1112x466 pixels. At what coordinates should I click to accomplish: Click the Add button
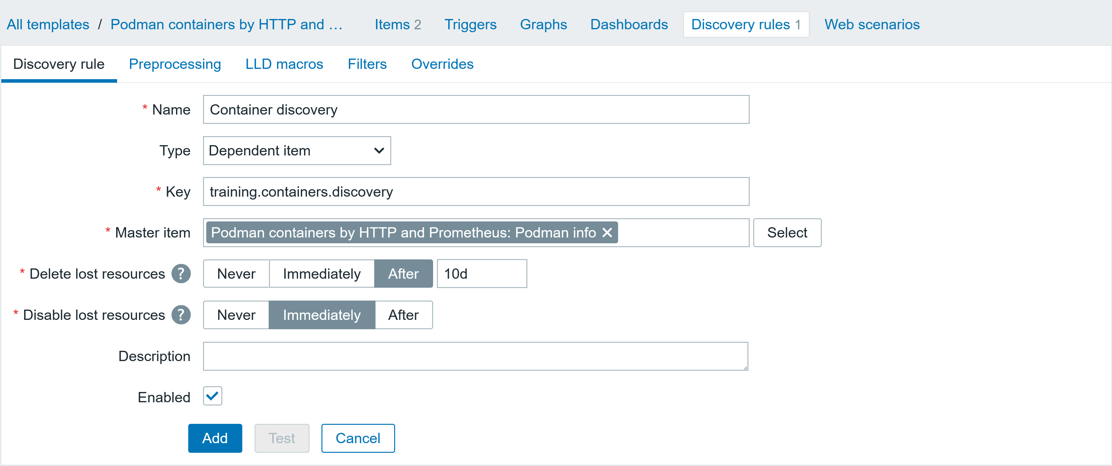click(215, 438)
